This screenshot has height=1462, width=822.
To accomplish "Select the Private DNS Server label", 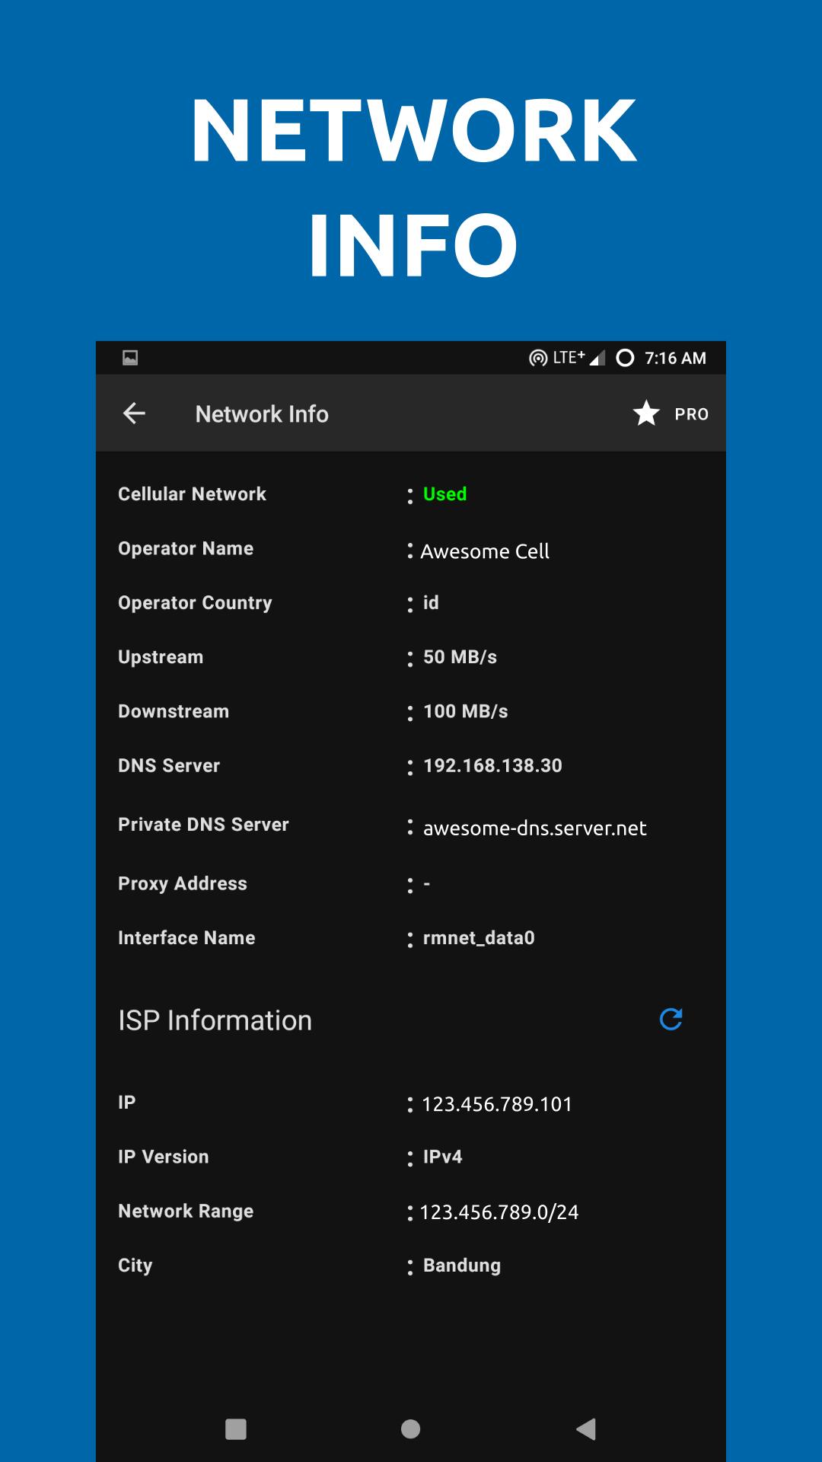I will [203, 825].
